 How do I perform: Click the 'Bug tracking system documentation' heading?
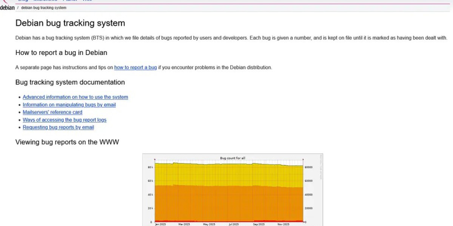point(70,82)
